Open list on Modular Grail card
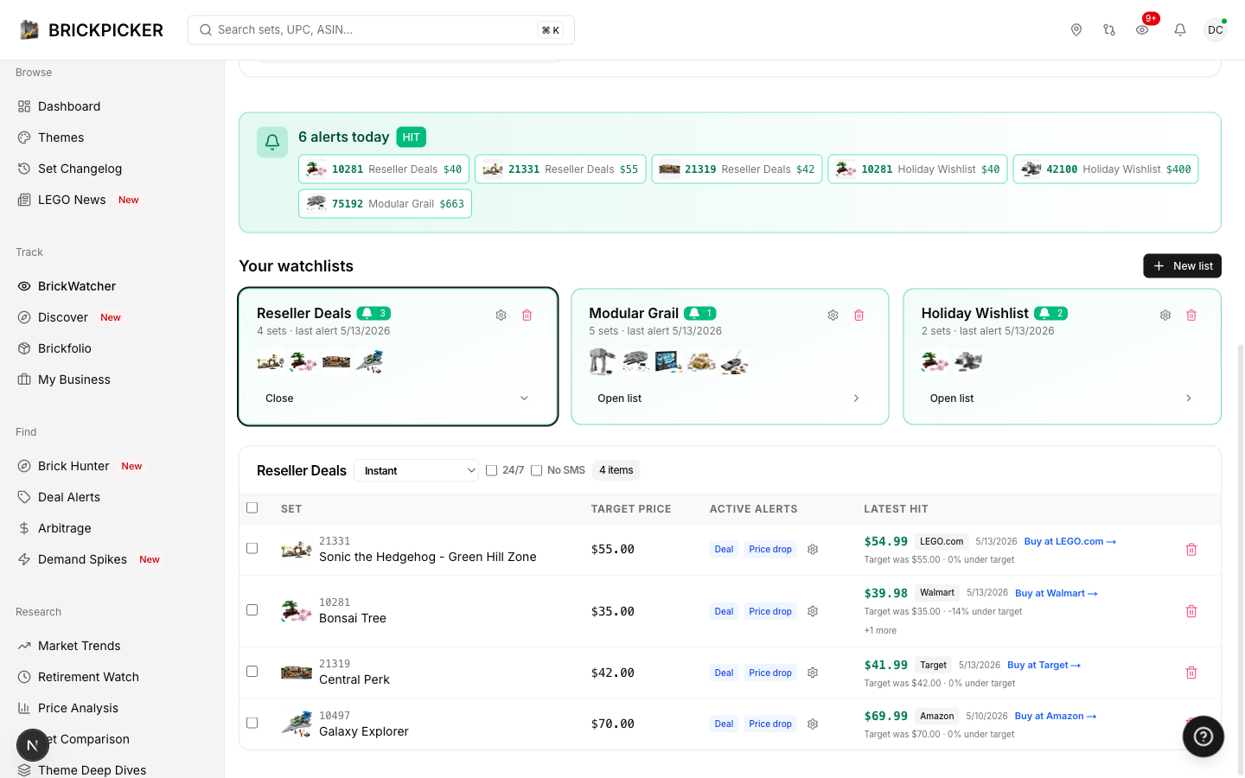Viewport: 1245px width, 778px height. tap(730, 399)
